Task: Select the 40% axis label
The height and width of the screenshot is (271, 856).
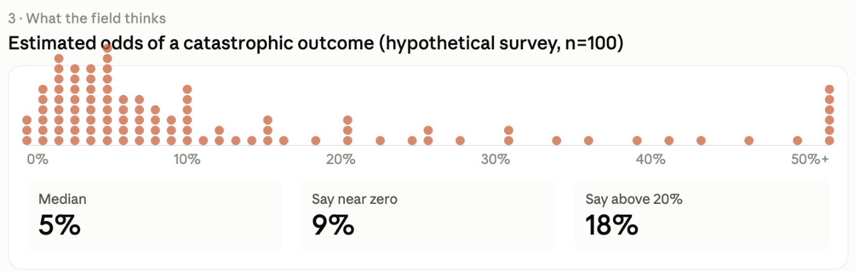Action: coord(650,159)
